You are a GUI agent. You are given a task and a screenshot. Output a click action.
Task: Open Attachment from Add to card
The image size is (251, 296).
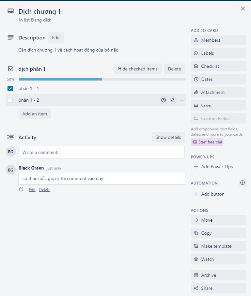[x=218, y=92]
